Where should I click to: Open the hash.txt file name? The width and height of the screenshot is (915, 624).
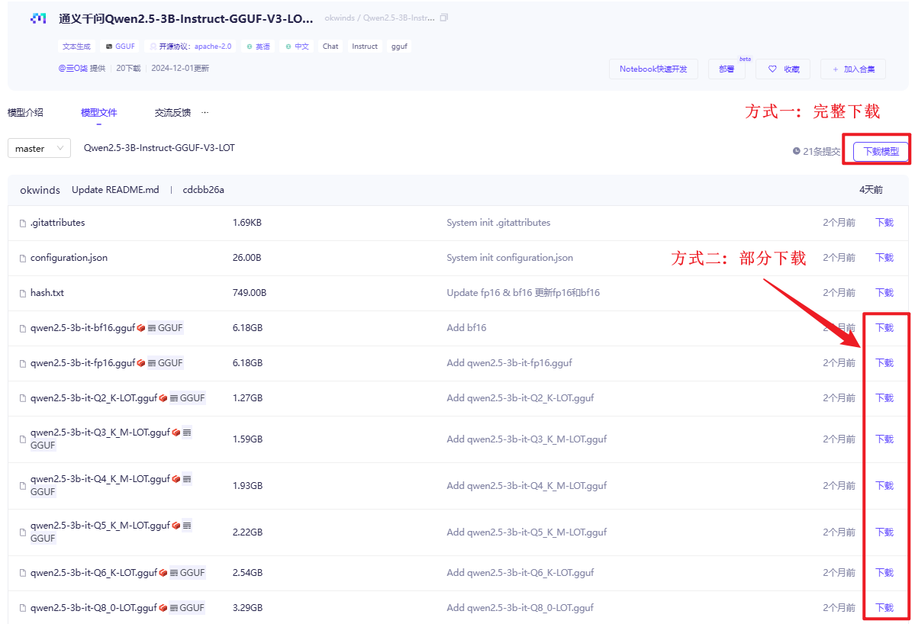pyautogui.click(x=47, y=293)
